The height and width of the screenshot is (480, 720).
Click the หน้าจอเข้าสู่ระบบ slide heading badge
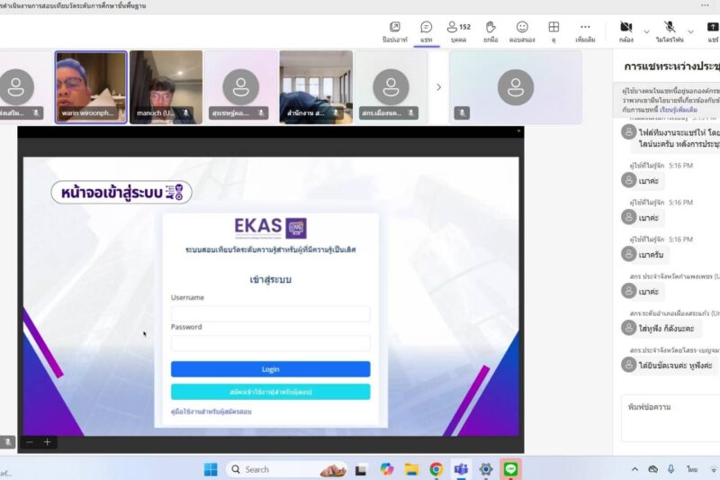coord(121,193)
